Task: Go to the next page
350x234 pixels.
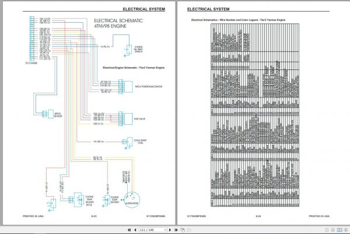Action: point(170,230)
